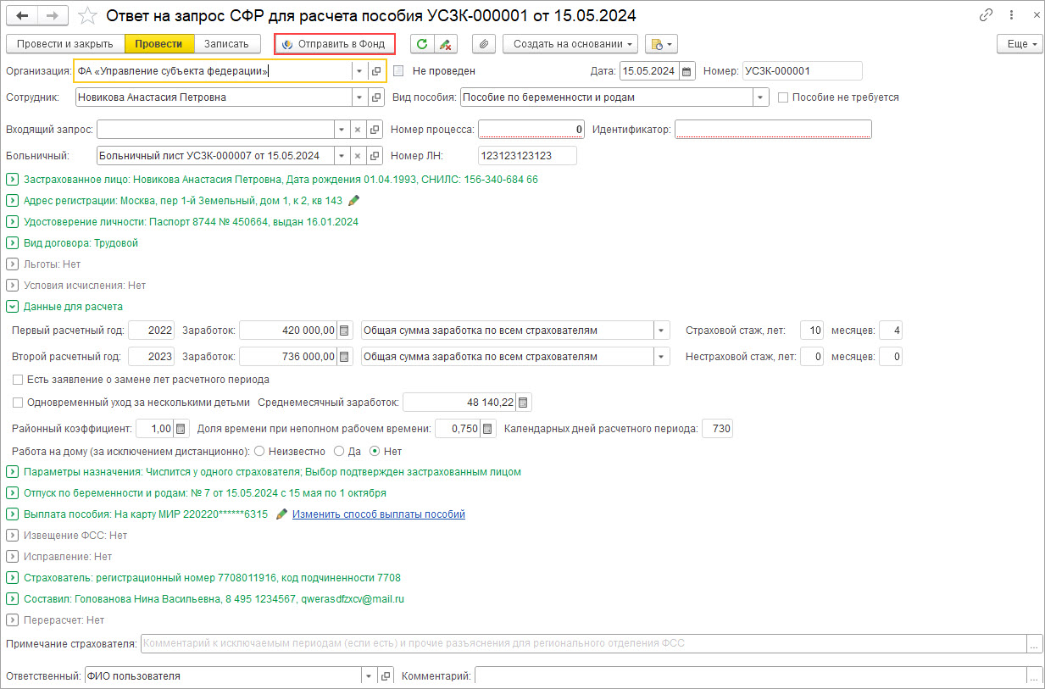Edit benefit payment method with pencil icon
The image size is (1045, 689).
pos(282,514)
